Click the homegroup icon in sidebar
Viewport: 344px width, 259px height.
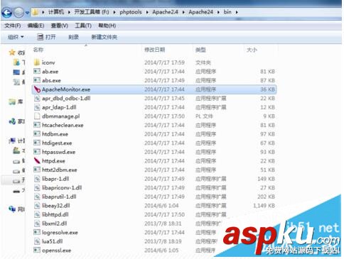[12, 121]
